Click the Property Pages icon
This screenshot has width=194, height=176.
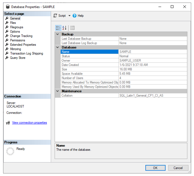pos(72,28)
